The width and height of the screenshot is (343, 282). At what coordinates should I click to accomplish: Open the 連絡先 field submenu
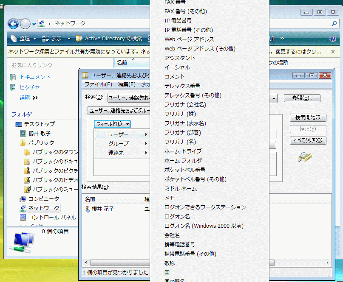point(122,153)
